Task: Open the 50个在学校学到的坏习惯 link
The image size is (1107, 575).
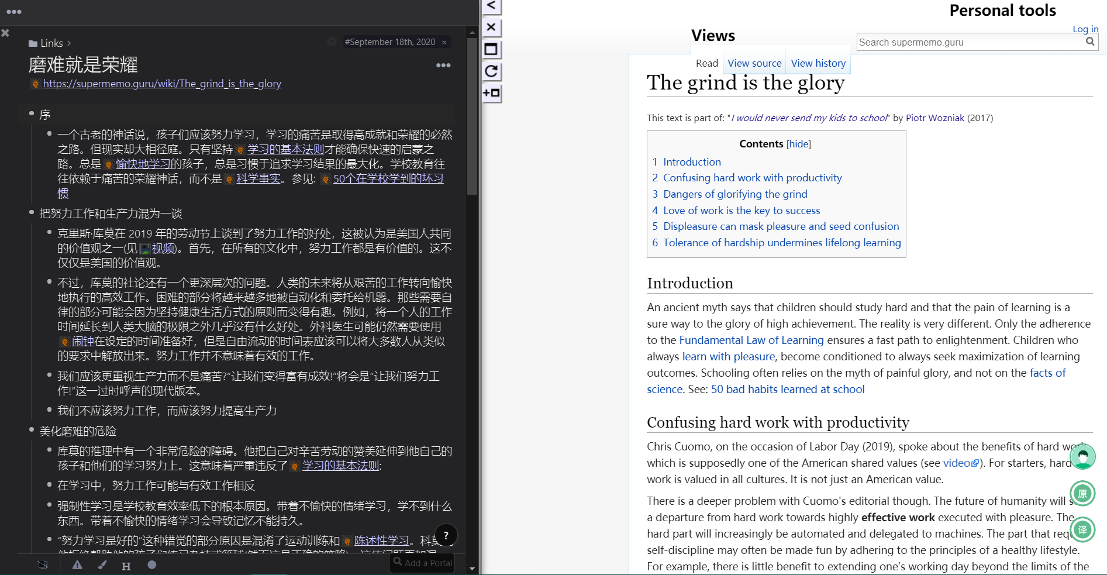Action: 388,178
